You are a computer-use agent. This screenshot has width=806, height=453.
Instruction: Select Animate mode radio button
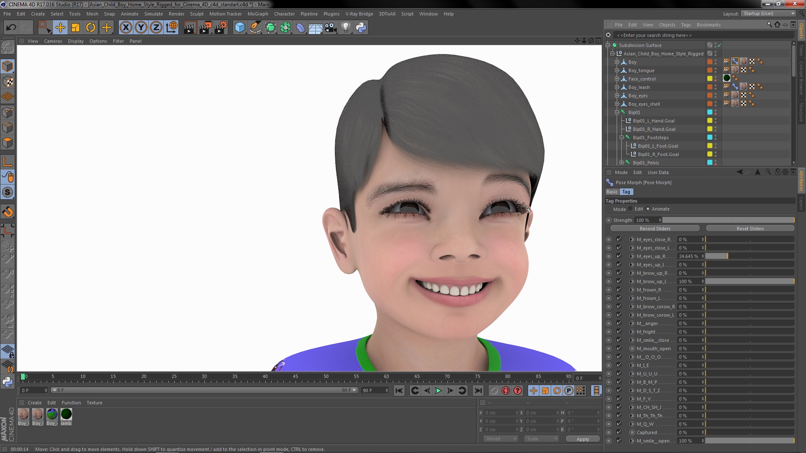coord(648,209)
